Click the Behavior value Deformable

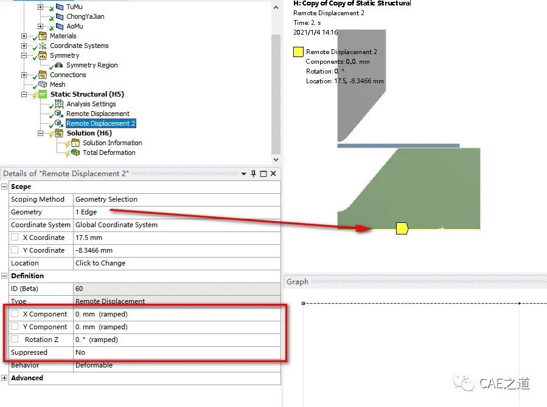click(177, 365)
